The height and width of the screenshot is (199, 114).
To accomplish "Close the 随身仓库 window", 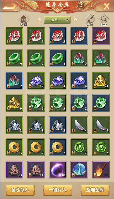I will click(106, 6).
